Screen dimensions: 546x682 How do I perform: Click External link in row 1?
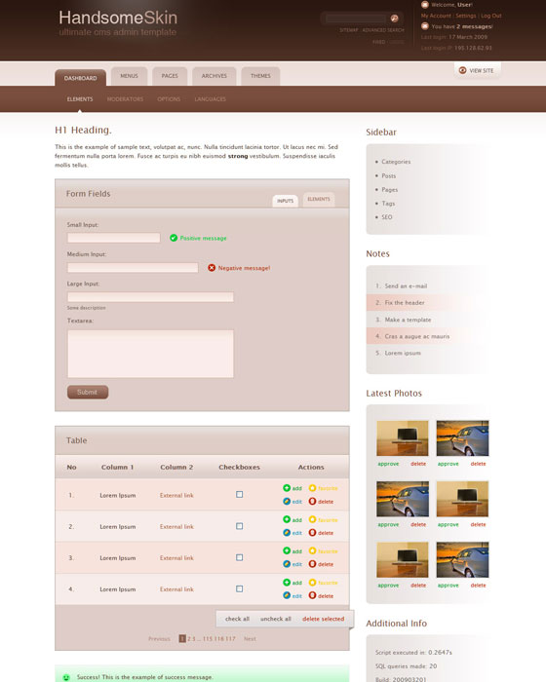pyautogui.click(x=176, y=495)
